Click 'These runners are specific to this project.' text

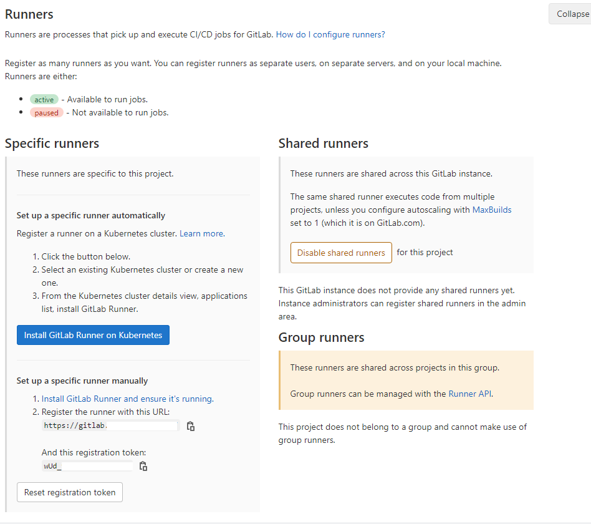tap(95, 173)
